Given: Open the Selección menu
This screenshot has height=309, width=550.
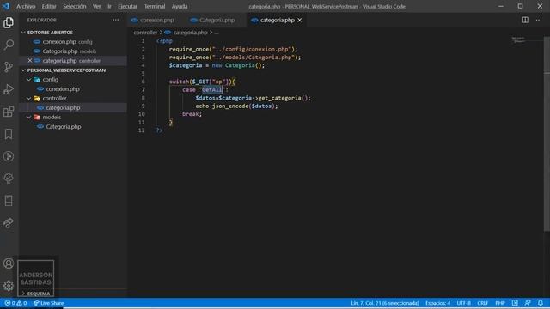Looking at the screenshot, I should [x=75, y=6].
